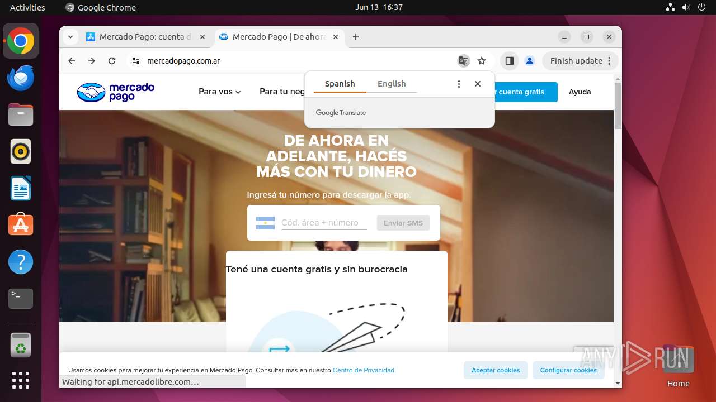This screenshot has height=402, width=716.
Task: Launch Thunderbird mail from dock
Action: click(21, 78)
